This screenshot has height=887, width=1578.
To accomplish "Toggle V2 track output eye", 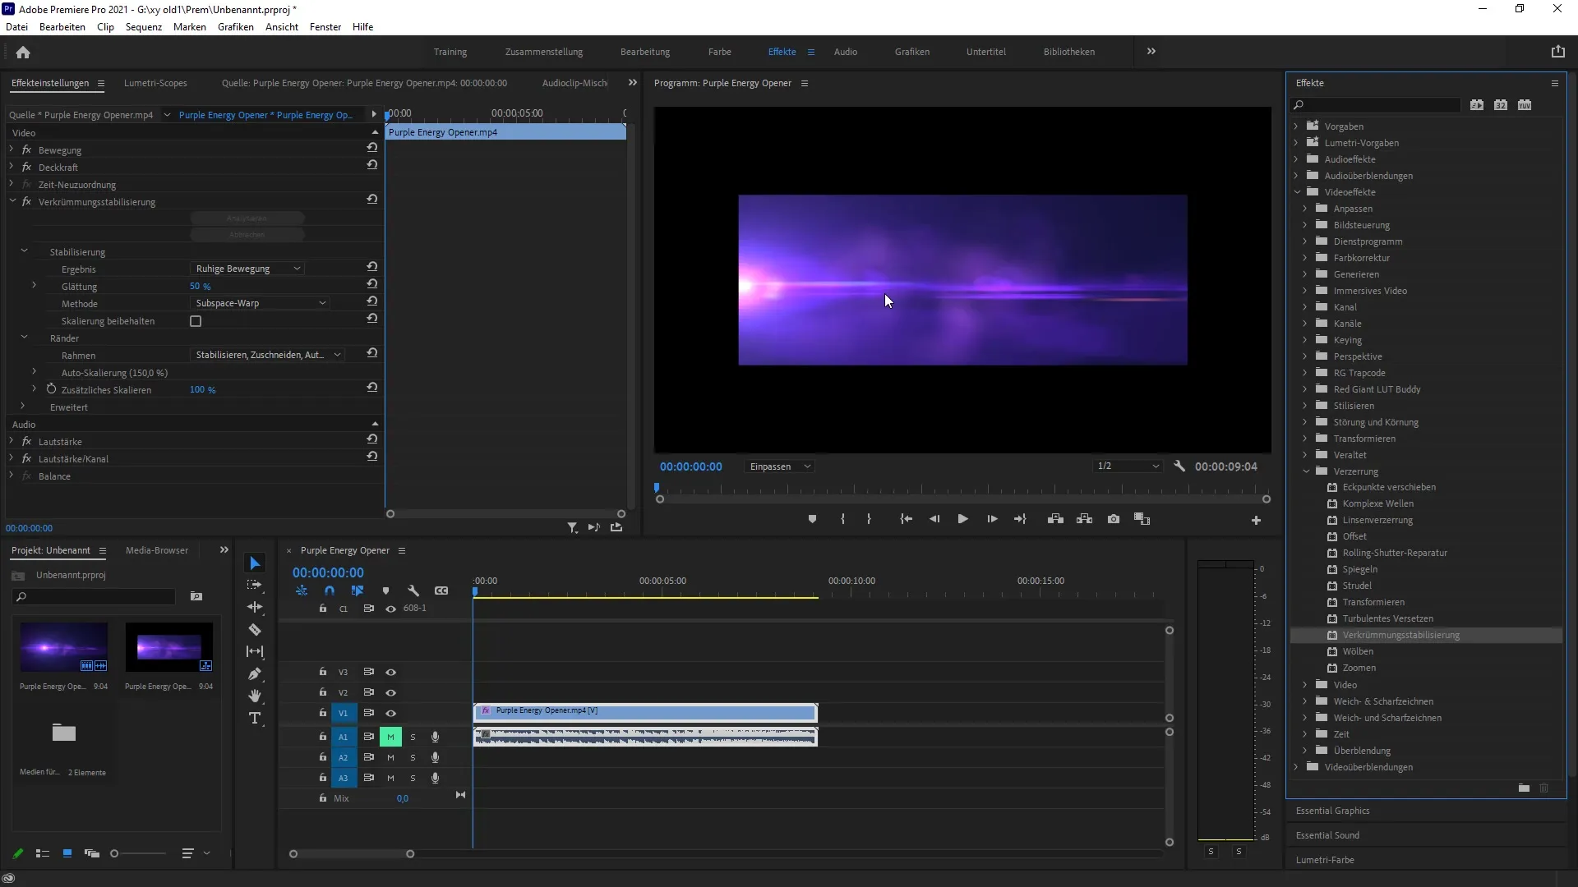I will tap(391, 692).
